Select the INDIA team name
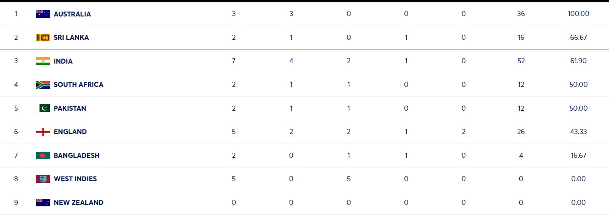The height and width of the screenshot is (220, 609). click(x=63, y=61)
